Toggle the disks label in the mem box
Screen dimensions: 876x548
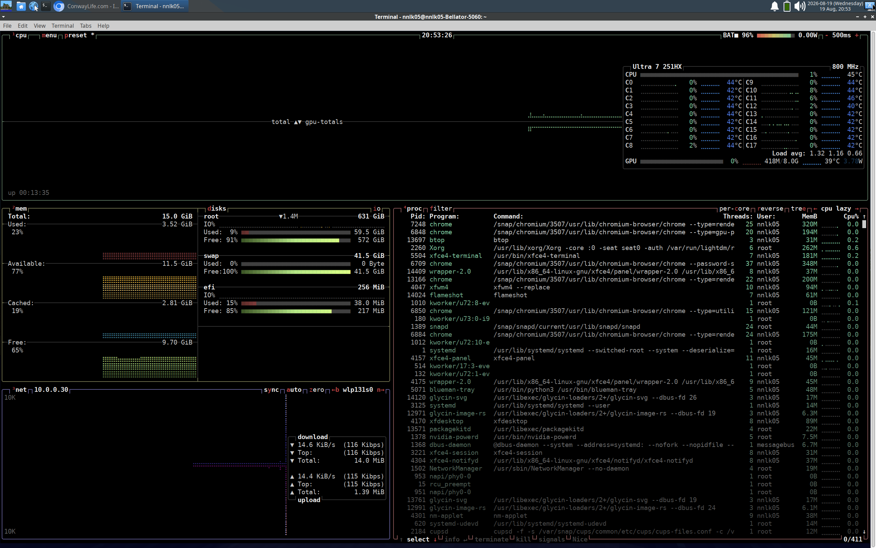pyautogui.click(x=217, y=208)
